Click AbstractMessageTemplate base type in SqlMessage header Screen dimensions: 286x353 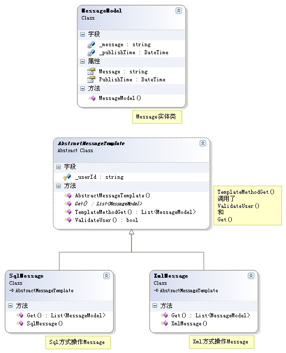click(x=44, y=290)
